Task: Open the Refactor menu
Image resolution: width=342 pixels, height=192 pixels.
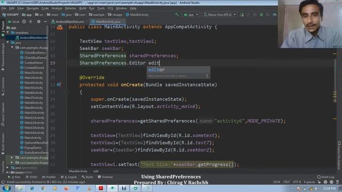Action: (71, 9)
